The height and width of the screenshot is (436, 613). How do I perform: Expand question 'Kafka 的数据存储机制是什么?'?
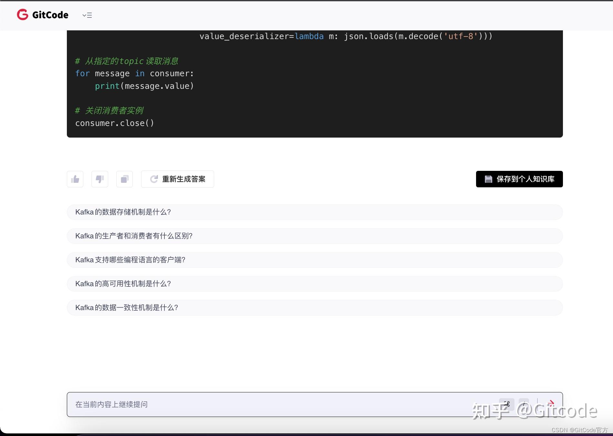(314, 212)
